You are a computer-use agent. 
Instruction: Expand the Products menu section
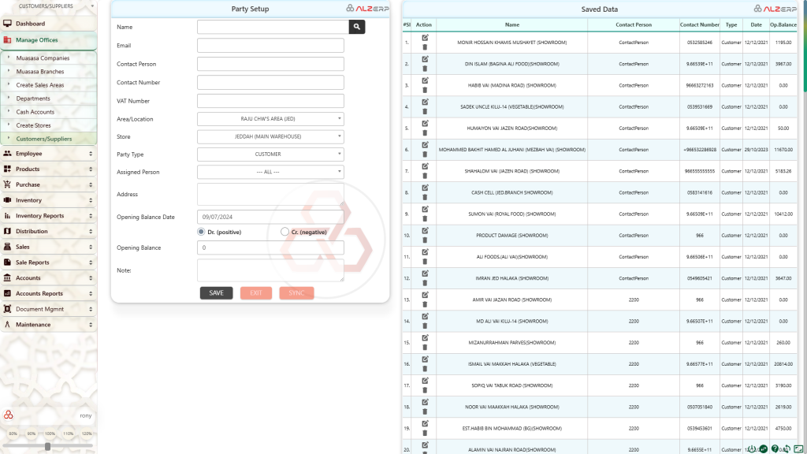tap(48, 169)
